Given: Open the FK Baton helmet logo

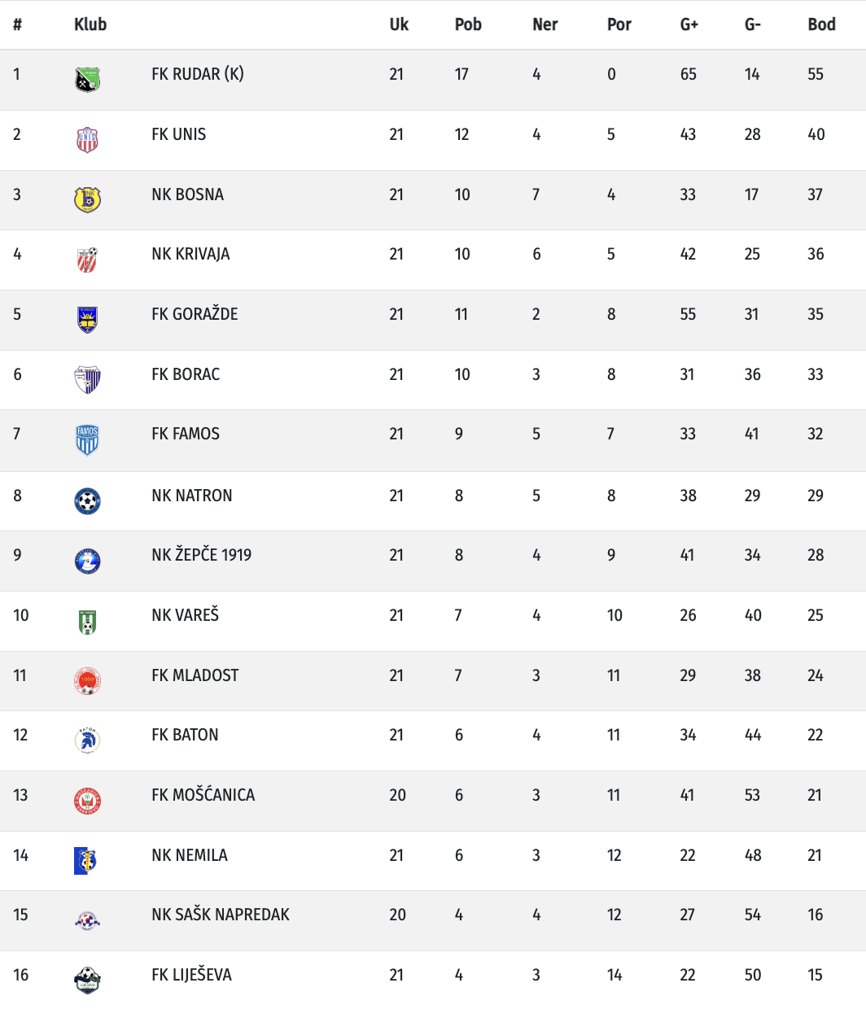Looking at the screenshot, I should click(x=87, y=740).
